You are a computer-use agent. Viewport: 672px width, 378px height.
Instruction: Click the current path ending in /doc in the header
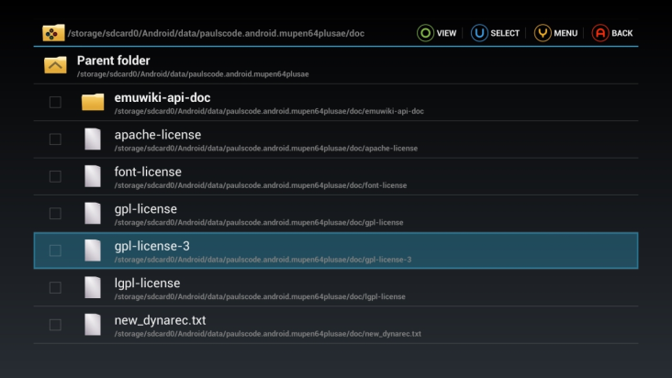click(x=216, y=33)
